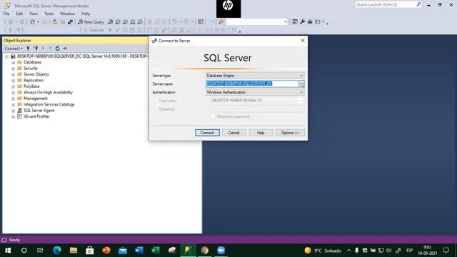Select the server root node text
Image resolution: width=457 pixels, height=257 pixels.
pyautogui.click(x=83, y=56)
